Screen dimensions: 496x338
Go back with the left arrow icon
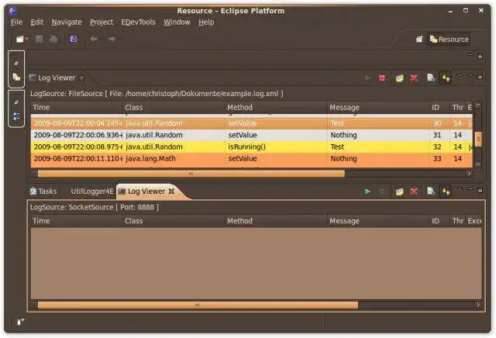(94, 39)
